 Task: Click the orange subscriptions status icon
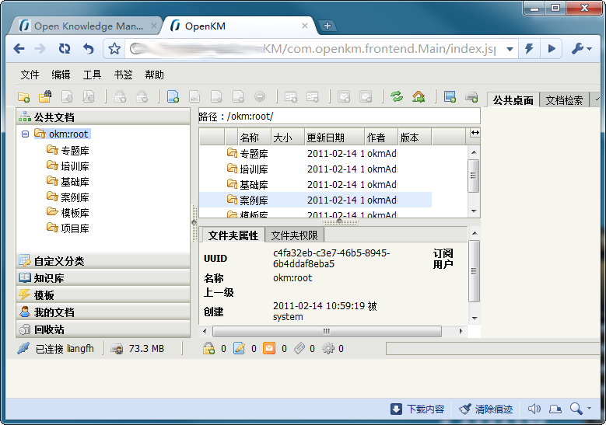[x=269, y=349]
